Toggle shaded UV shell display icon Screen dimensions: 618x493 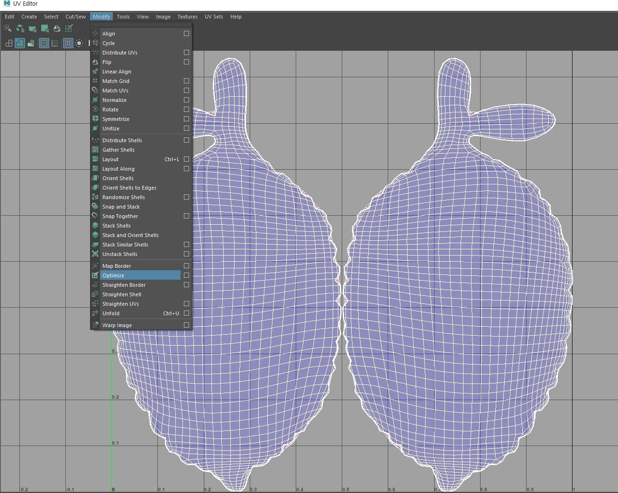(x=20, y=43)
